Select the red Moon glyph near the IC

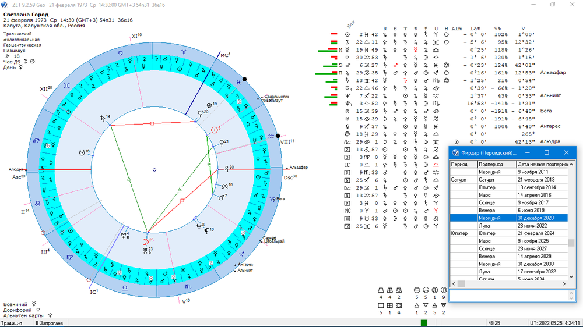pyautogui.click(x=146, y=242)
